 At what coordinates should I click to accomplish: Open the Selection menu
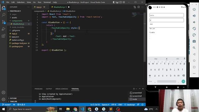[21, 2]
